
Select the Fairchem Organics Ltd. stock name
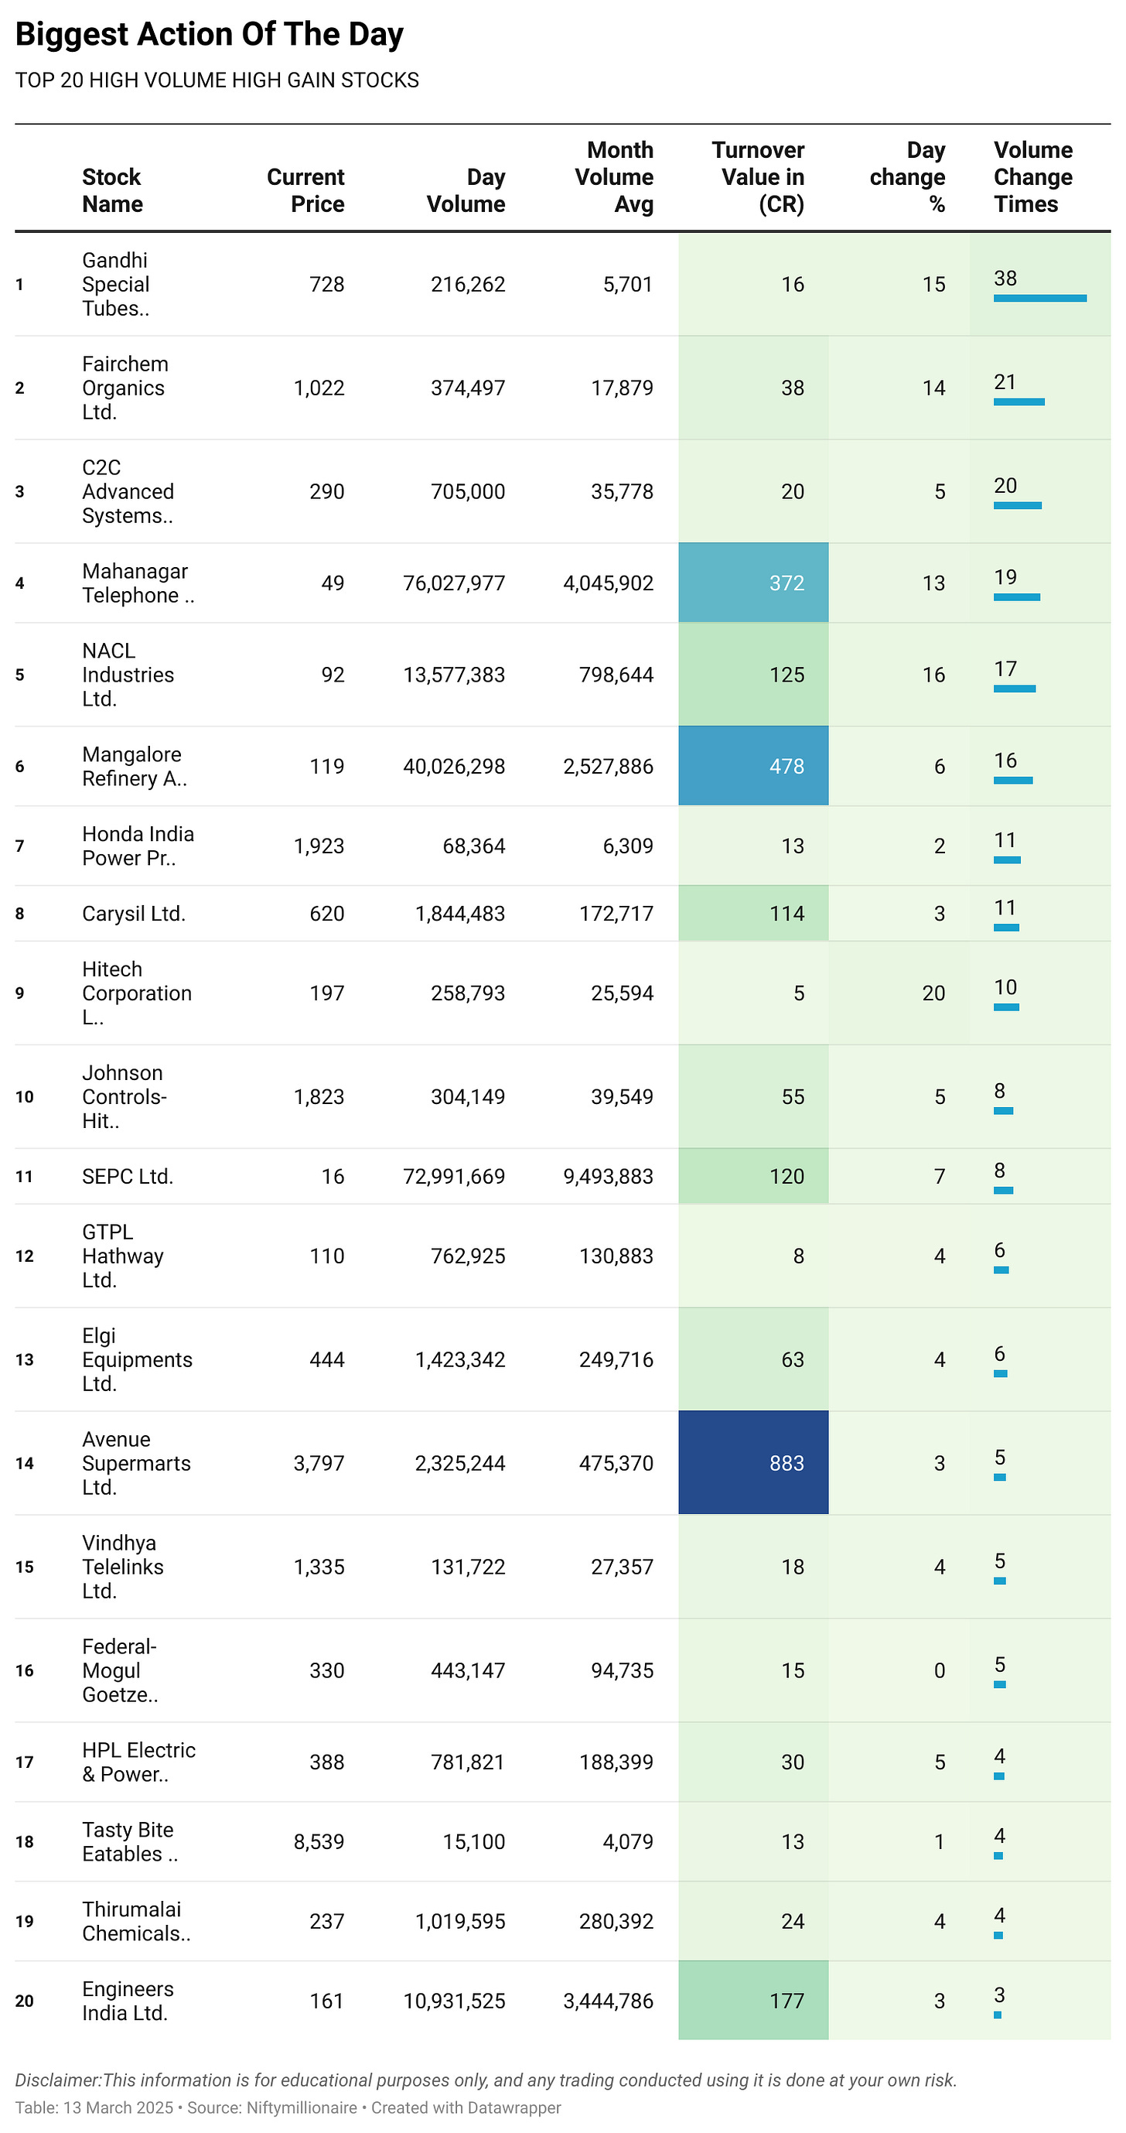click(125, 388)
